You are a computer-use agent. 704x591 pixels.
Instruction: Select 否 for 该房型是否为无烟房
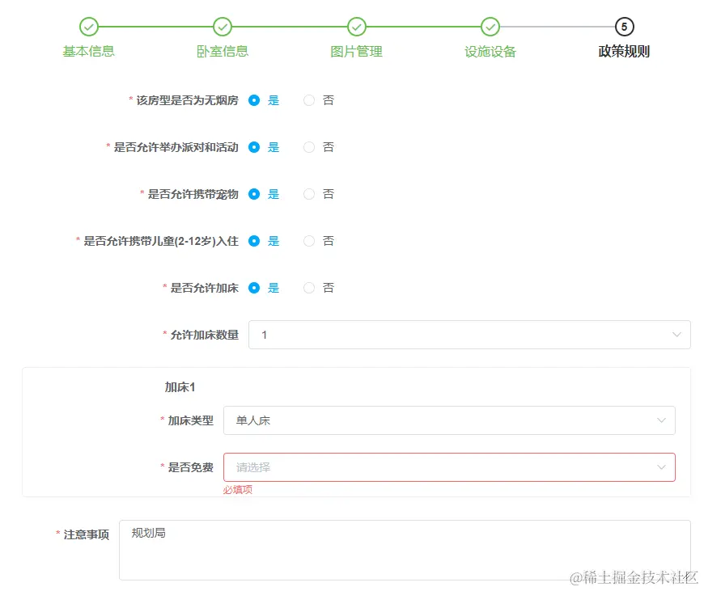308,99
